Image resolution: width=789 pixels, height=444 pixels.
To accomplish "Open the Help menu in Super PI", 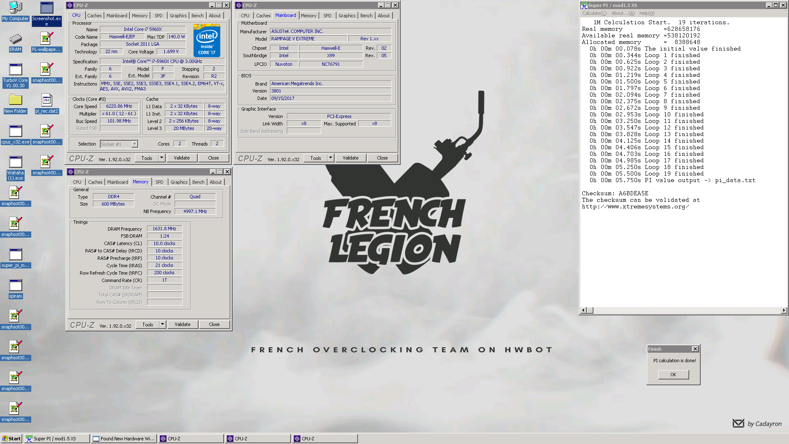I will point(647,13).
